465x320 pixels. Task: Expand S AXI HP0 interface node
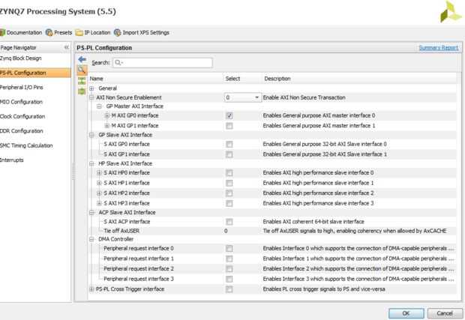tap(99, 173)
